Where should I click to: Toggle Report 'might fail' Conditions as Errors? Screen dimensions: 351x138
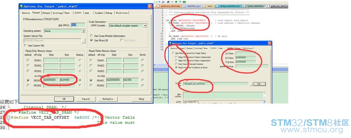177,67
